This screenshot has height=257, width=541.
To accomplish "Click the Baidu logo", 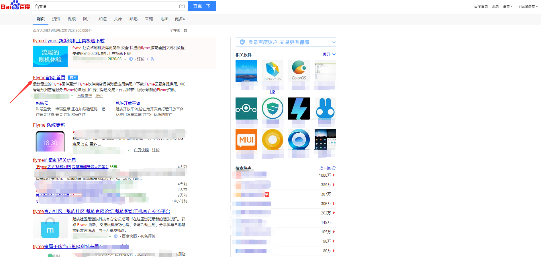I will point(16,6).
